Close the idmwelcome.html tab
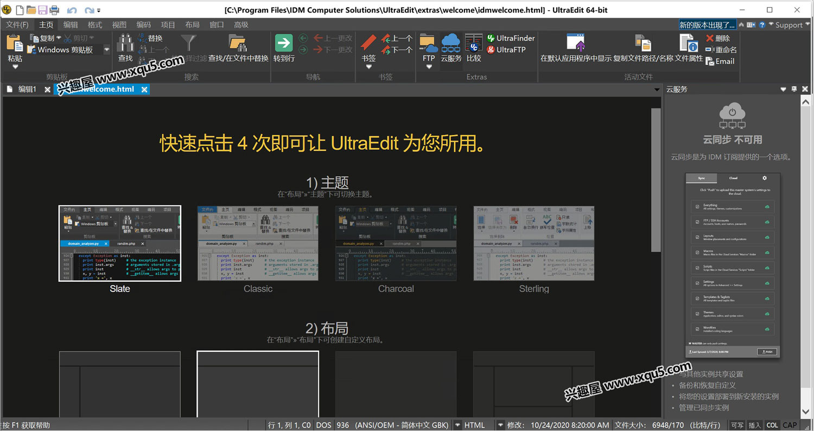Image resolution: width=814 pixels, height=431 pixels. click(x=144, y=90)
